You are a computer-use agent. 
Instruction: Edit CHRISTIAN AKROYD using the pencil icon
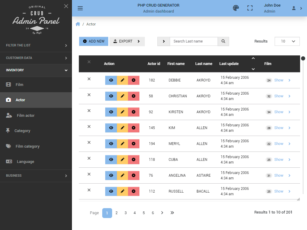pyautogui.click(x=122, y=96)
